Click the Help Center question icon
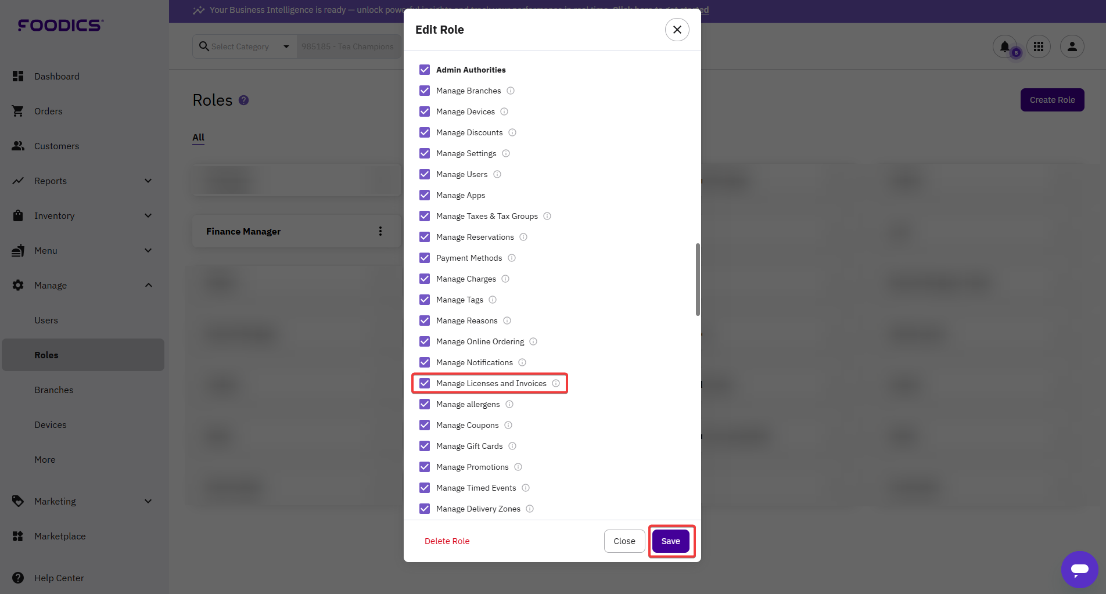This screenshot has width=1106, height=594. (x=18, y=578)
